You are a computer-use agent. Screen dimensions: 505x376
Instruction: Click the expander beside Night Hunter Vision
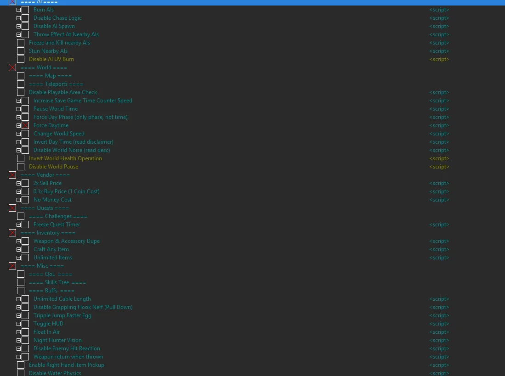click(18, 340)
